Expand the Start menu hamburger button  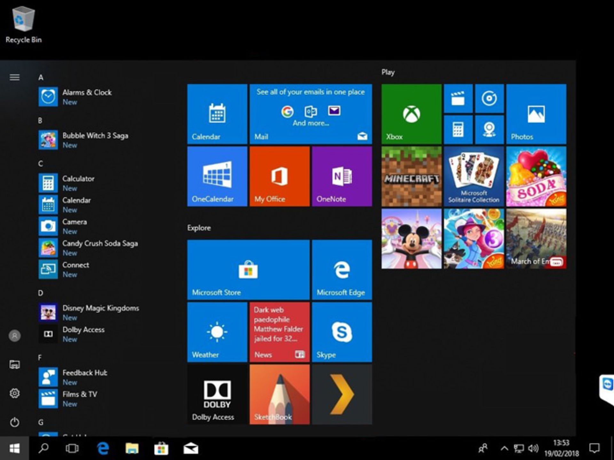coord(14,77)
